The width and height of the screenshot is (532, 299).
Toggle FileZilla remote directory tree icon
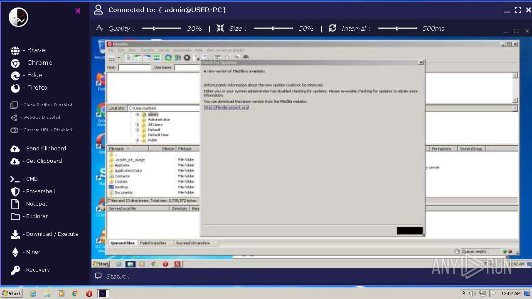[147, 58]
